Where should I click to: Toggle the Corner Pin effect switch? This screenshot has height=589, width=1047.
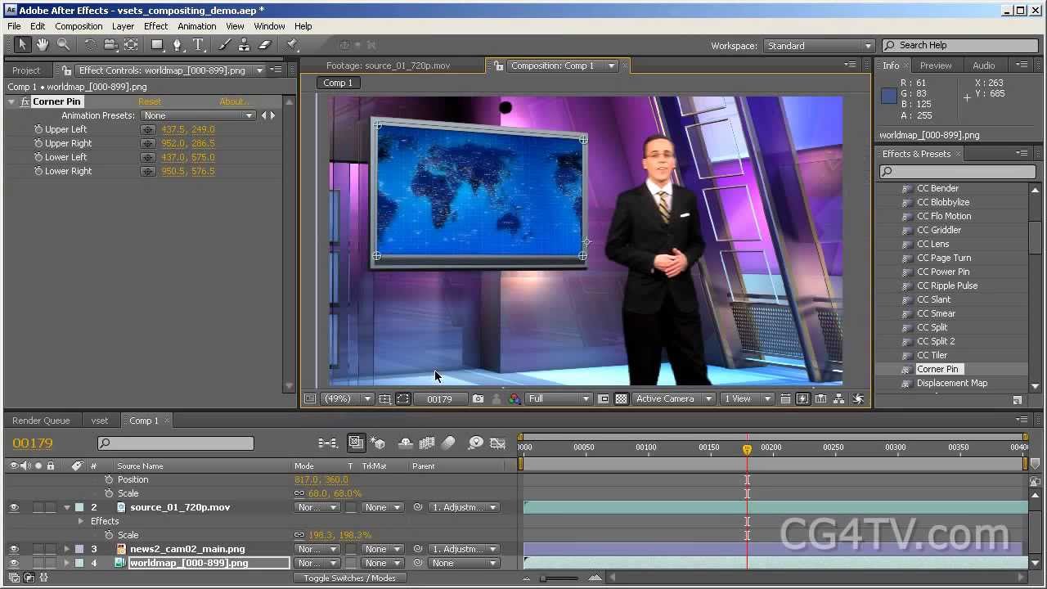(x=25, y=101)
